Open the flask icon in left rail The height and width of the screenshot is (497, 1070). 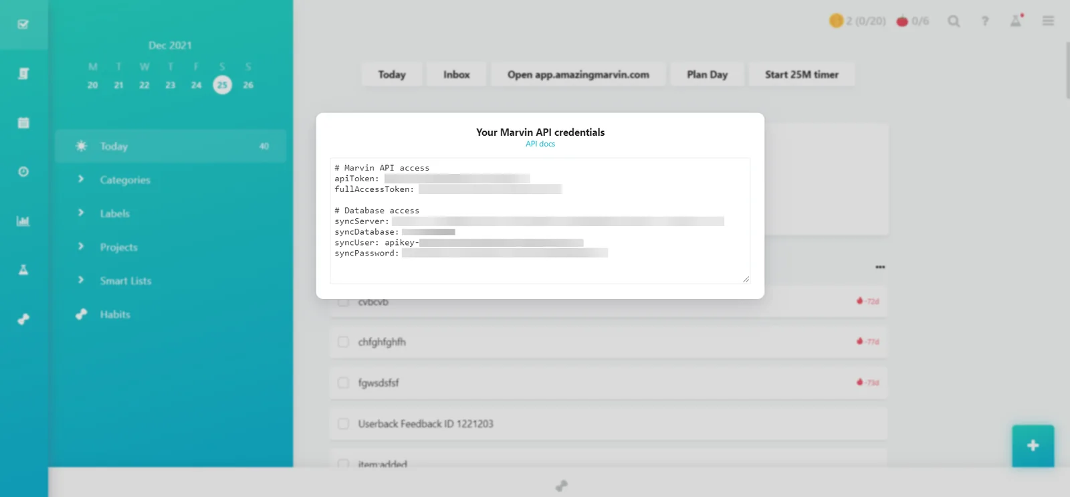coord(23,270)
